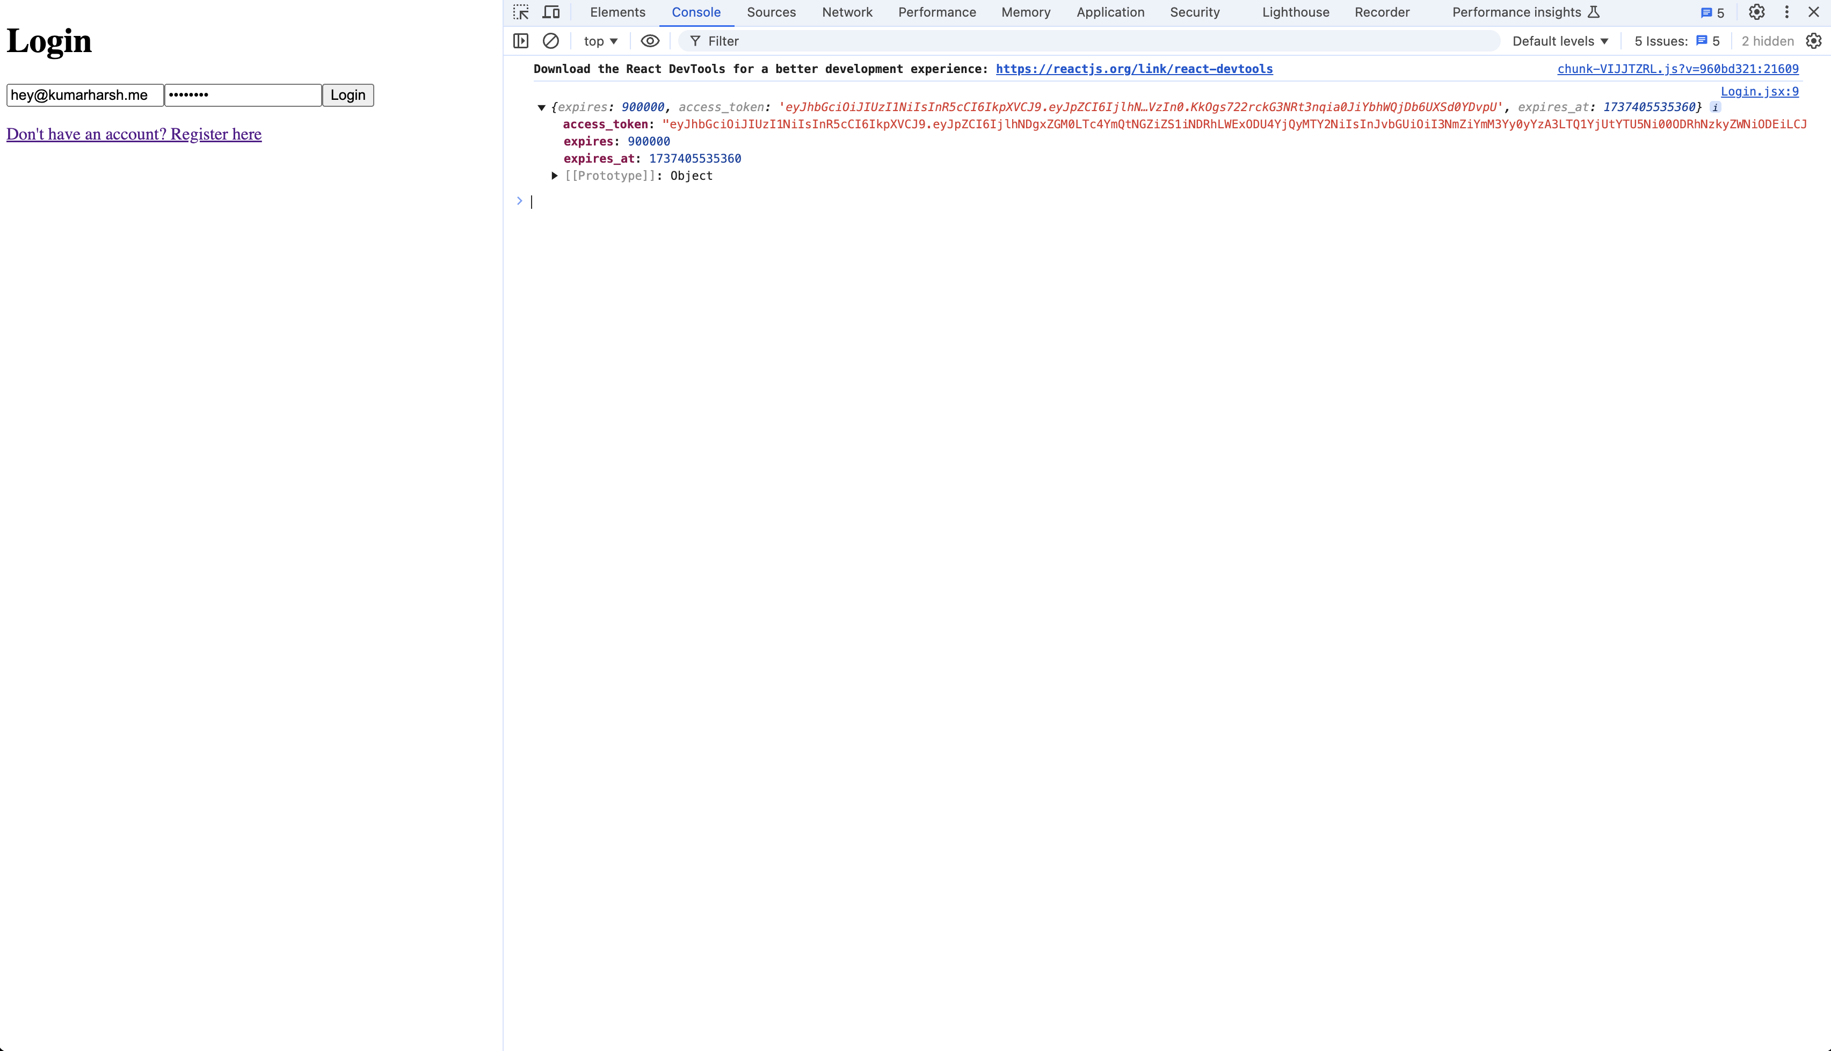
Task: Activate the inspect element picker icon
Action: [x=520, y=12]
